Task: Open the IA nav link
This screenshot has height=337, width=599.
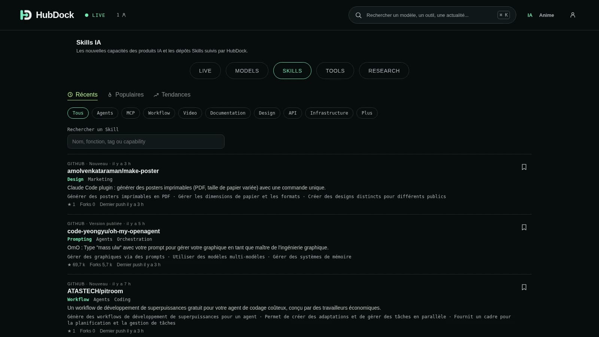Action: click(530, 15)
